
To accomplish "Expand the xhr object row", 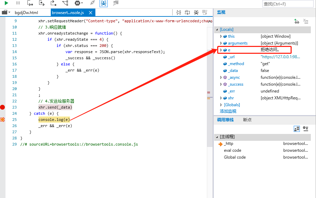I will click(221, 98).
